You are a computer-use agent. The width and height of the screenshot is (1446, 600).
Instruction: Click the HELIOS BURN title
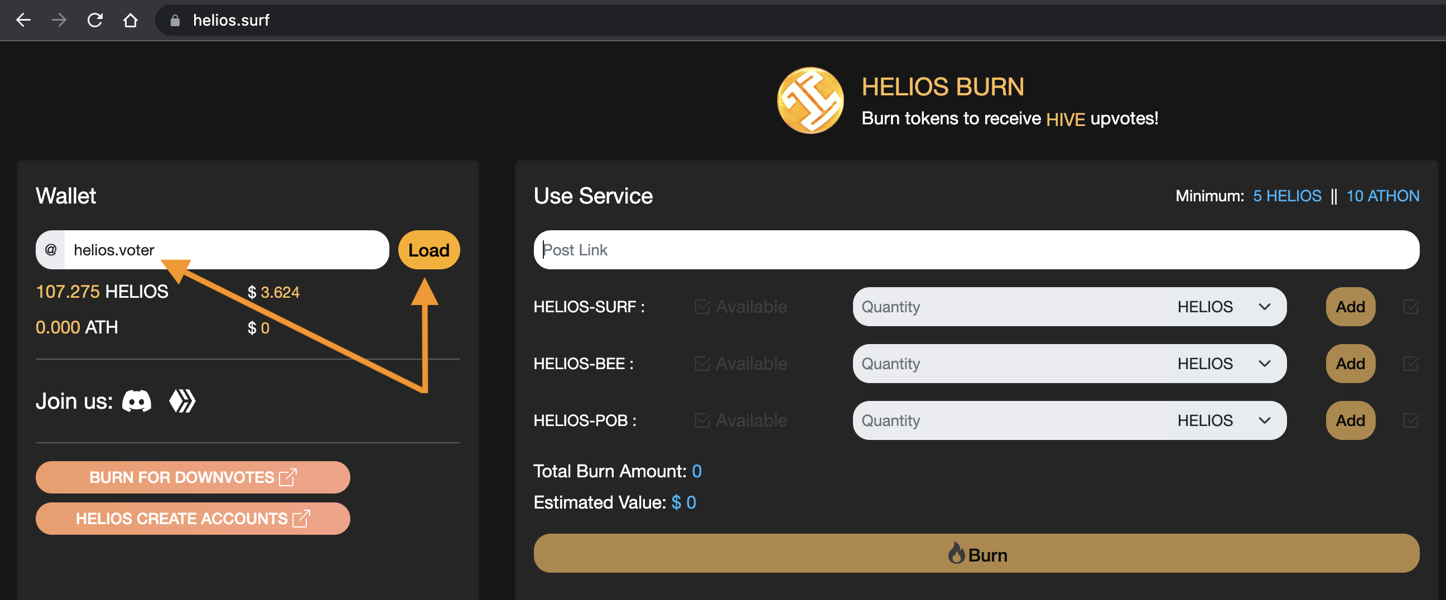click(x=942, y=87)
